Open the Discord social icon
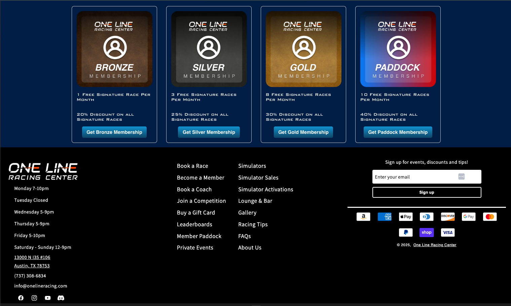511x306 pixels. pyautogui.click(x=61, y=298)
